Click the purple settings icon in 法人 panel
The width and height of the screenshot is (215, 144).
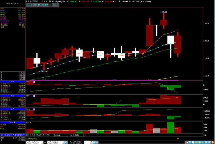coord(34,110)
